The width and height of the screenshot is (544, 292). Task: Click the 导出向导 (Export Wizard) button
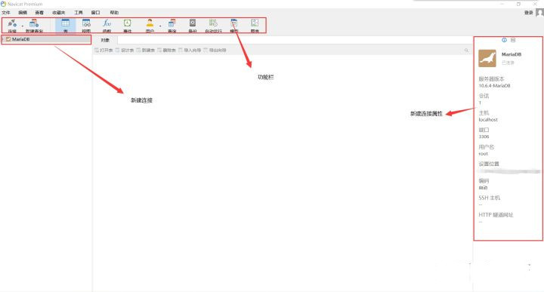(x=215, y=51)
